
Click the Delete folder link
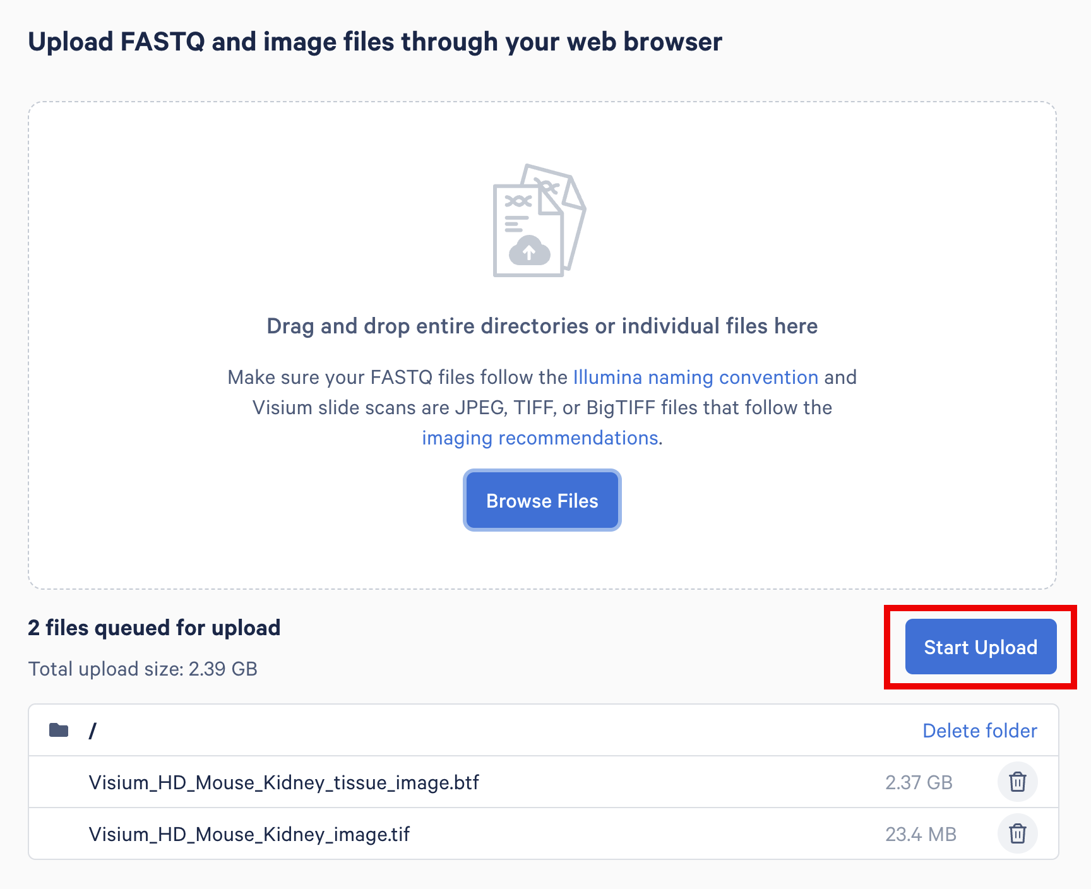tap(979, 731)
